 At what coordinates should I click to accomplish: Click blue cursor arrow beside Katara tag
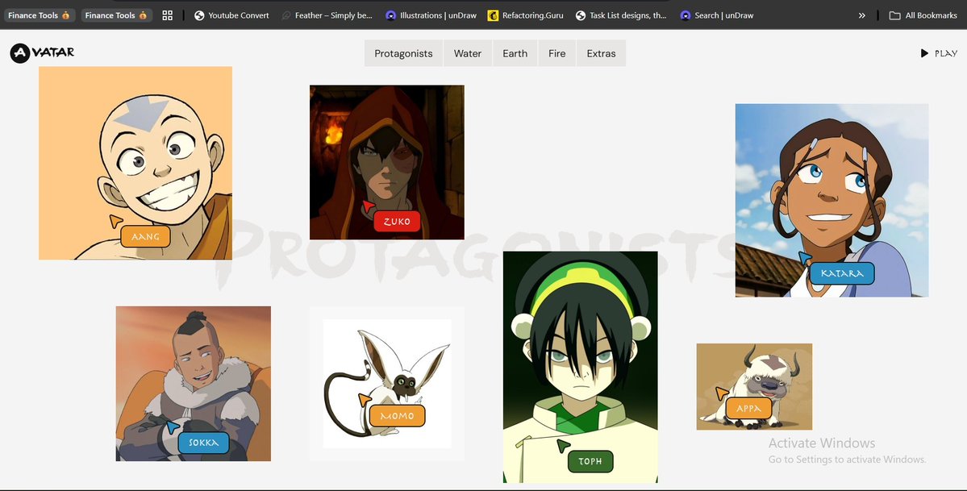[x=804, y=257]
